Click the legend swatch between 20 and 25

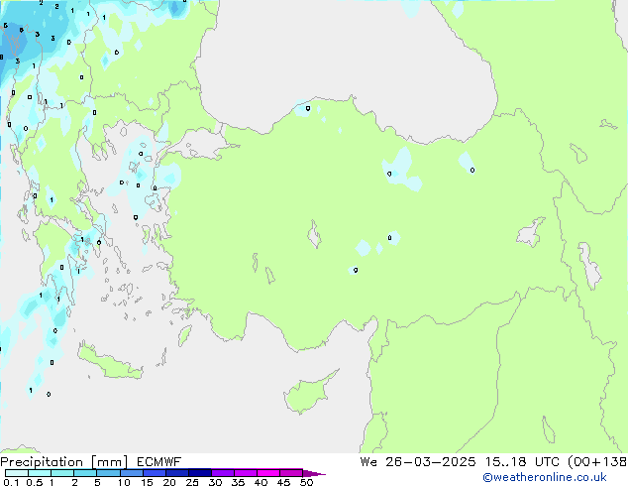point(177,473)
